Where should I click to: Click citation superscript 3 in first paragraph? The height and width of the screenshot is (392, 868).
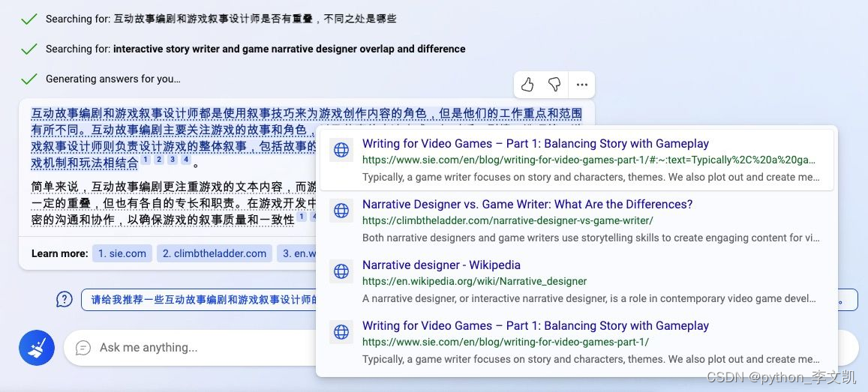(173, 160)
